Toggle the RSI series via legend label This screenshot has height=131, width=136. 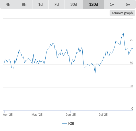(x=71, y=124)
